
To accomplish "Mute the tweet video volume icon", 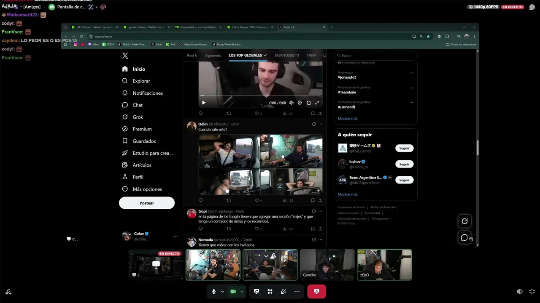I will tap(291, 103).
